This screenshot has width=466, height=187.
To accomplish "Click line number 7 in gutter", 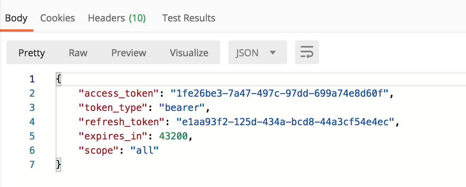I will [x=32, y=165].
